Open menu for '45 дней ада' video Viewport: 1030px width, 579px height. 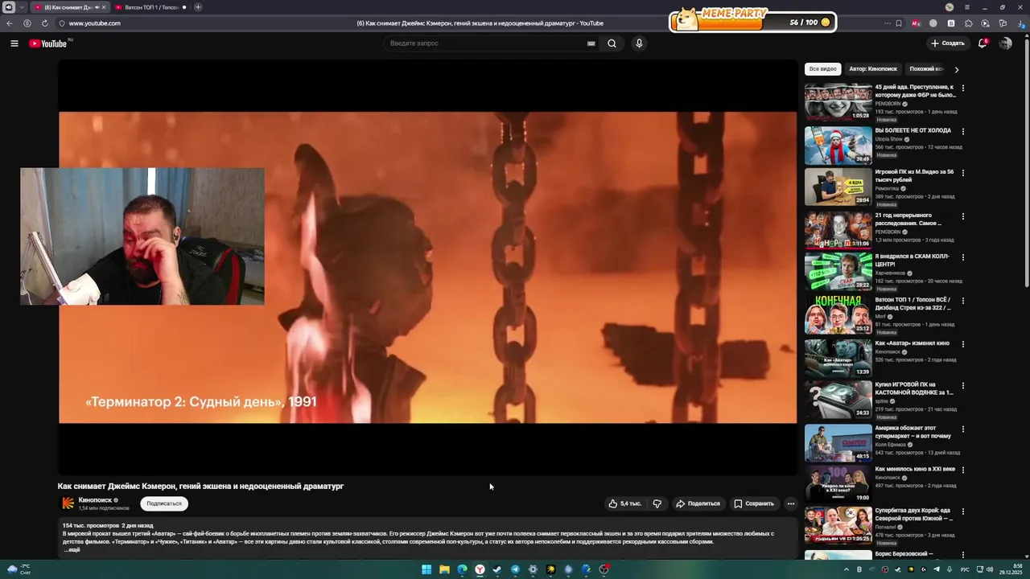[x=962, y=88]
